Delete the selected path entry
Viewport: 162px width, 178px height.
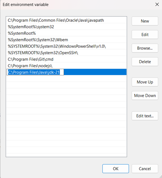click(x=145, y=62)
